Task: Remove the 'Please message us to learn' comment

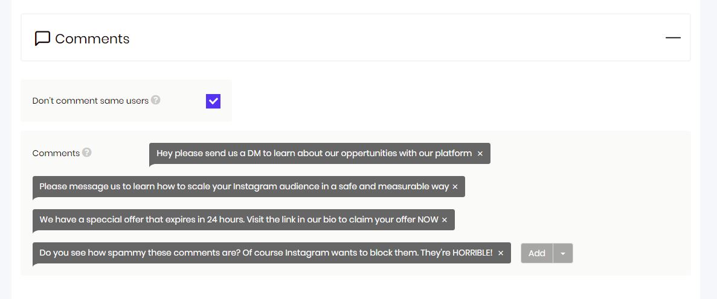Action: point(455,187)
